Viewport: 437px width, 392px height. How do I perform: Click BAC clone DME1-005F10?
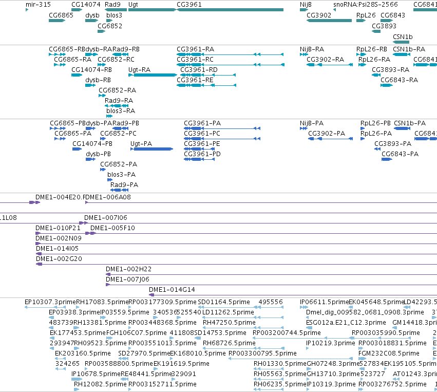112,228
